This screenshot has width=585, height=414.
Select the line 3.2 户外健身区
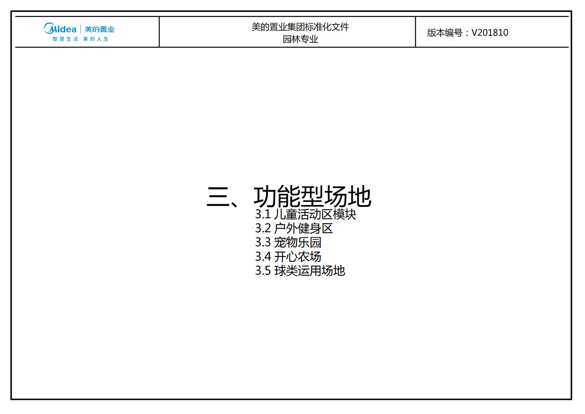tap(294, 228)
